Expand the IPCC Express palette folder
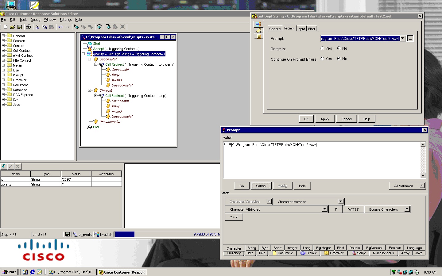The height and width of the screenshot is (276, 442). tap(3, 95)
